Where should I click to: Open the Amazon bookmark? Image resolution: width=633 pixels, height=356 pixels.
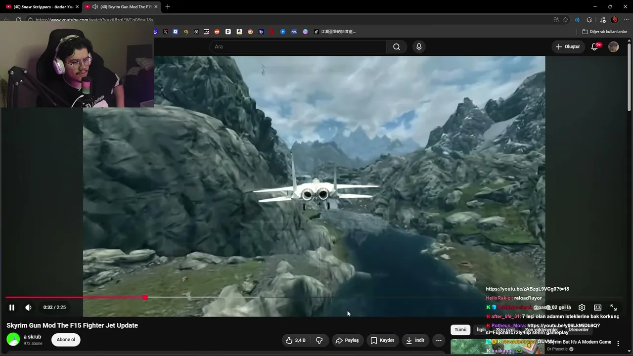[x=239, y=32]
